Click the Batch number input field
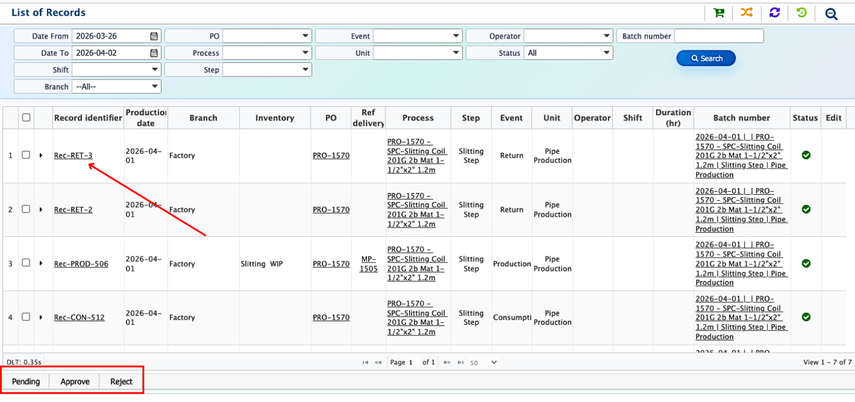This screenshot has height=402, width=855. click(x=718, y=36)
